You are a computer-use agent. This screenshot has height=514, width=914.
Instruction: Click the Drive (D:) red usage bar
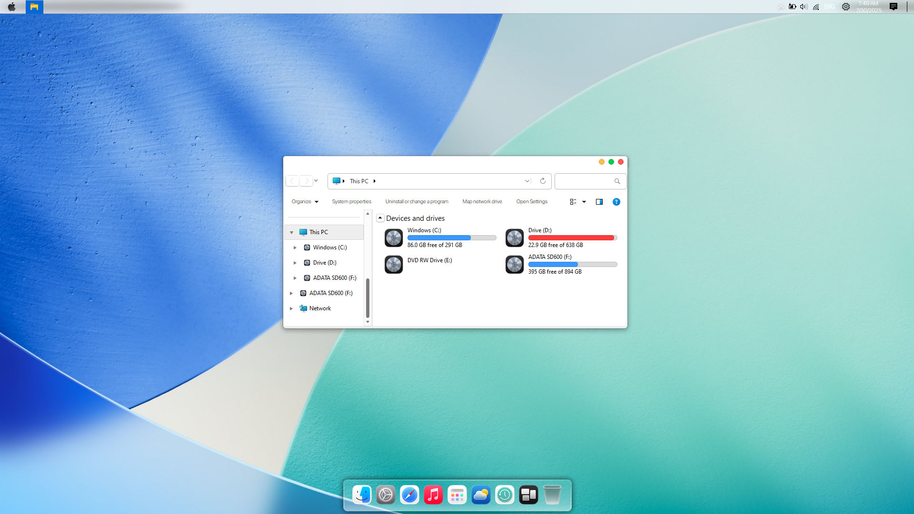571,237
